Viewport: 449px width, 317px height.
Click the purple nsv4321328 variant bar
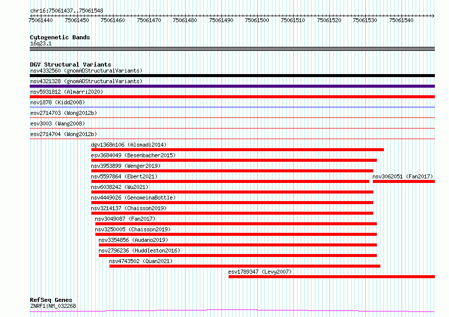click(232, 86)
